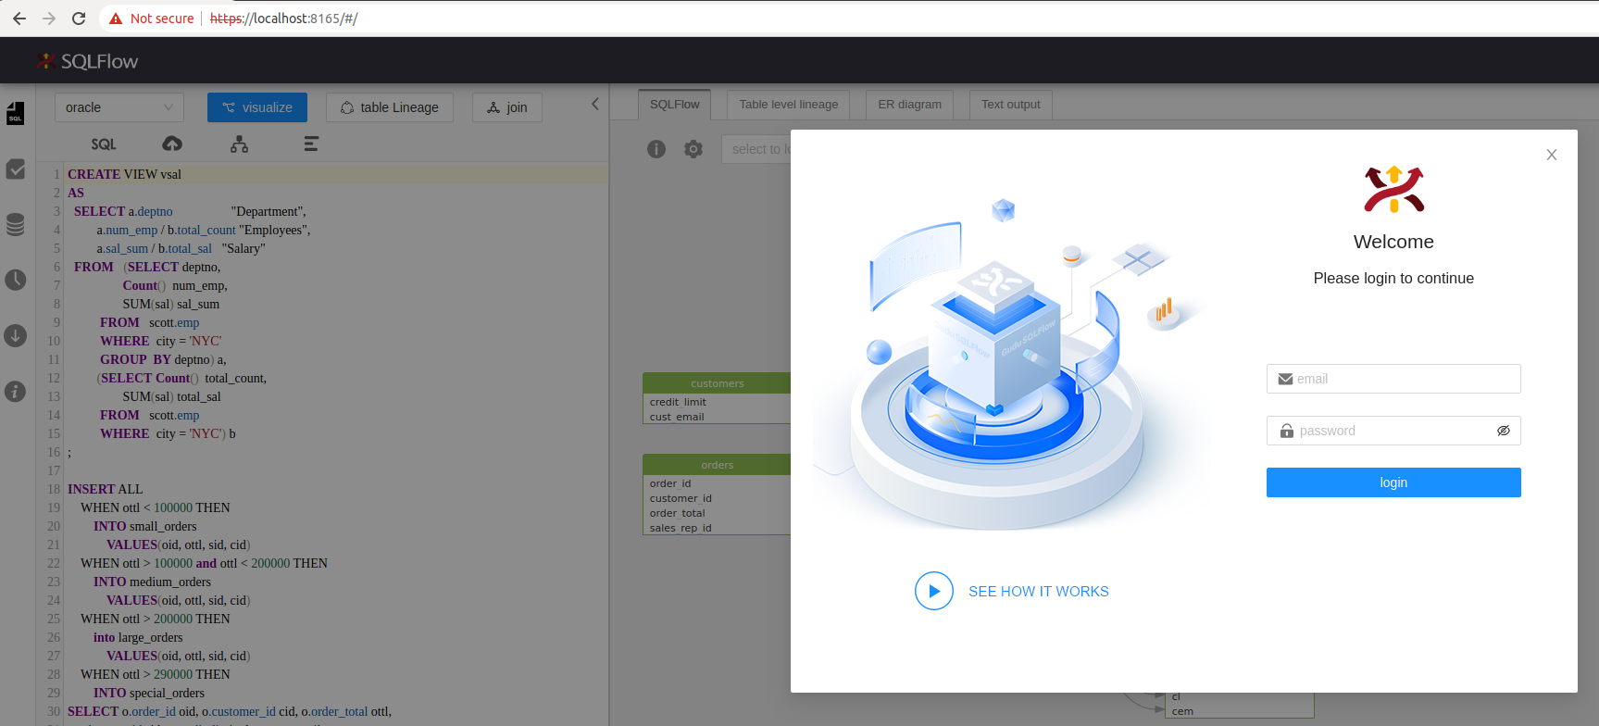Click the format lines icon
Viewport: 1599px width, 726px height.
[311, 144]
